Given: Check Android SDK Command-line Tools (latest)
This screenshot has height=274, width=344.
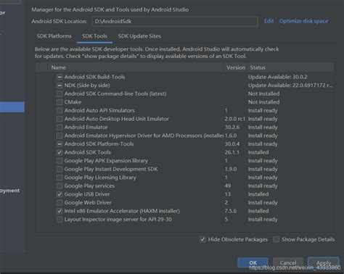Looking at the screenshot, I should click(60, 94).
